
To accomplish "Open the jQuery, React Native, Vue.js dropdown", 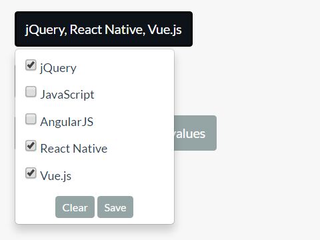I will [x=103, y=29].
